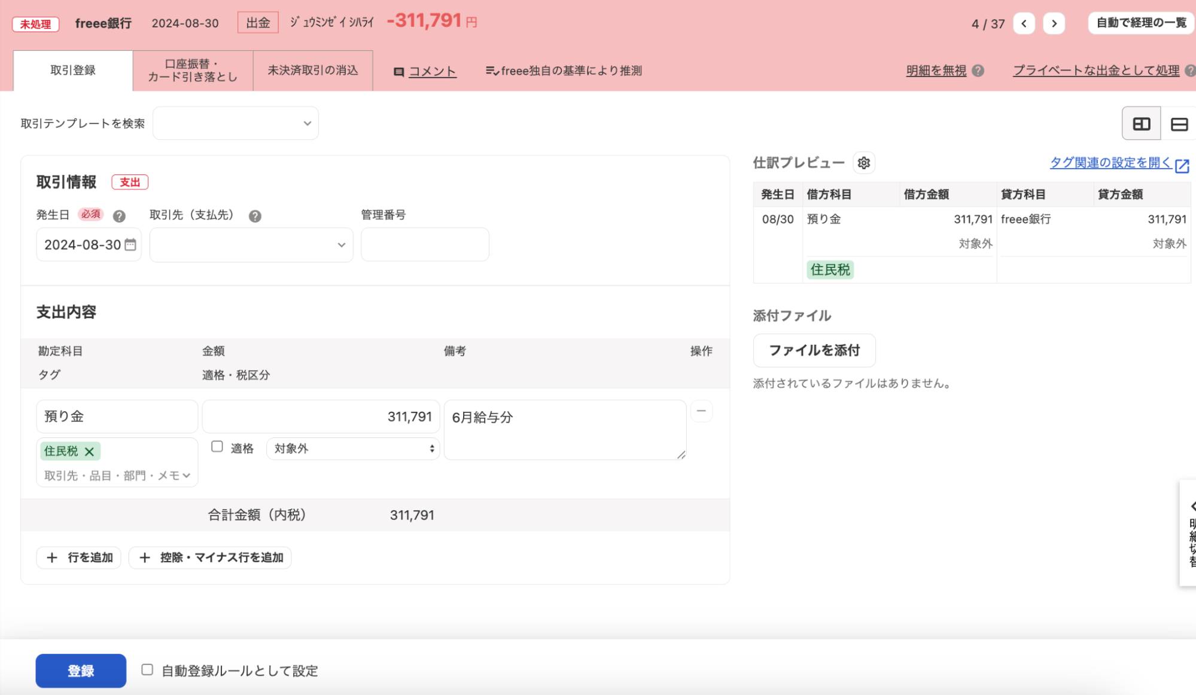Click freee銀行 credit account in preview
1196x695 pixels.
tap(1025, 219)
